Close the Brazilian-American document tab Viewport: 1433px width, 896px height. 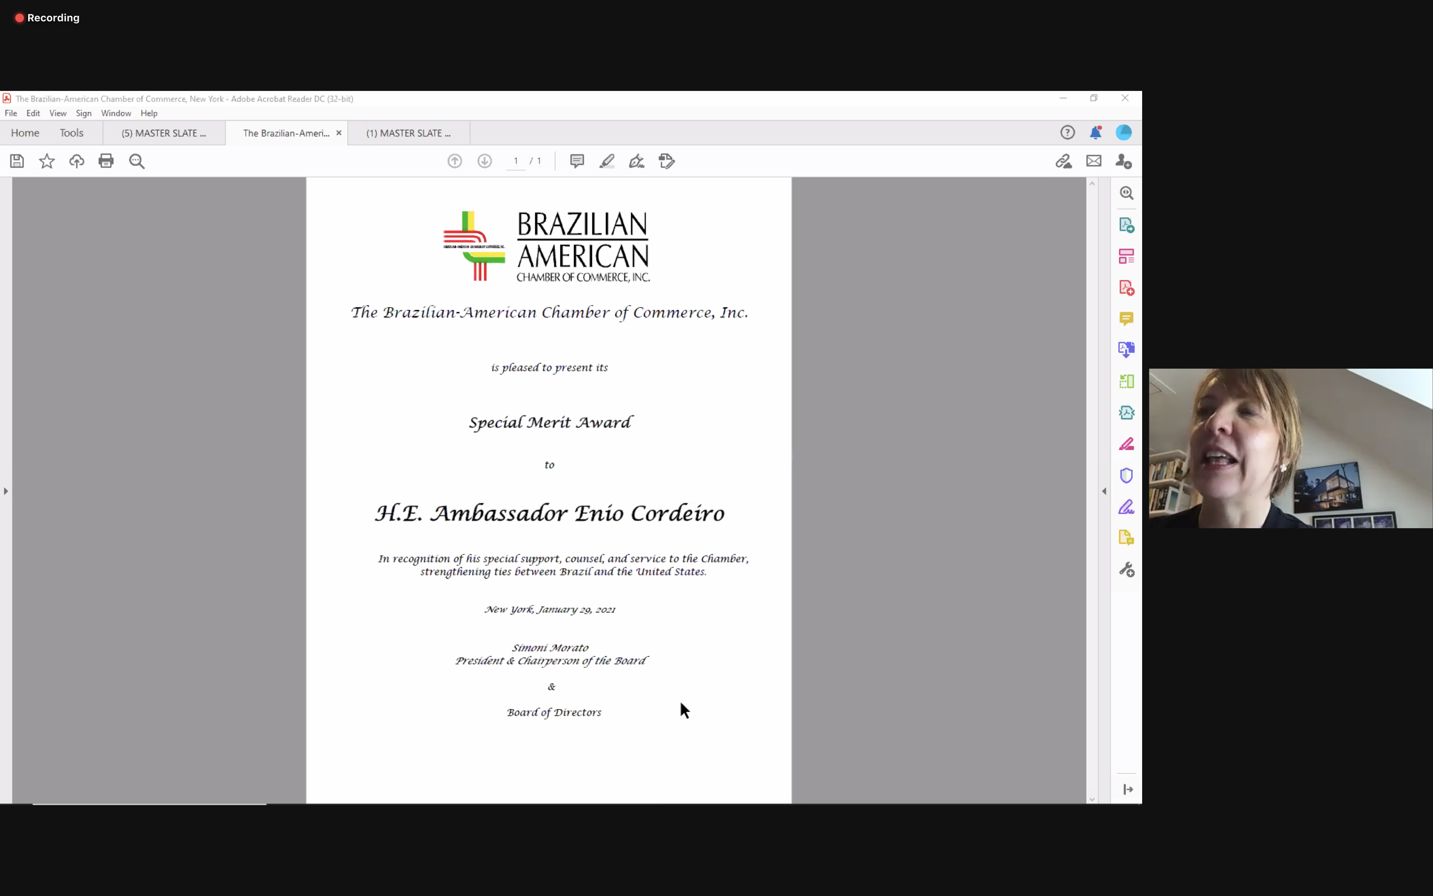click(339, 133)
